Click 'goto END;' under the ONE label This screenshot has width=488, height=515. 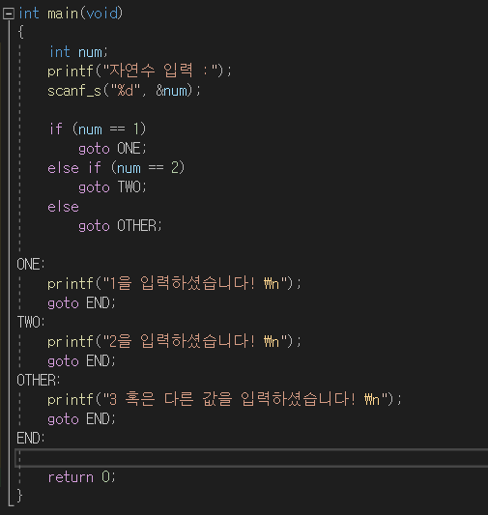pos(81,303)
